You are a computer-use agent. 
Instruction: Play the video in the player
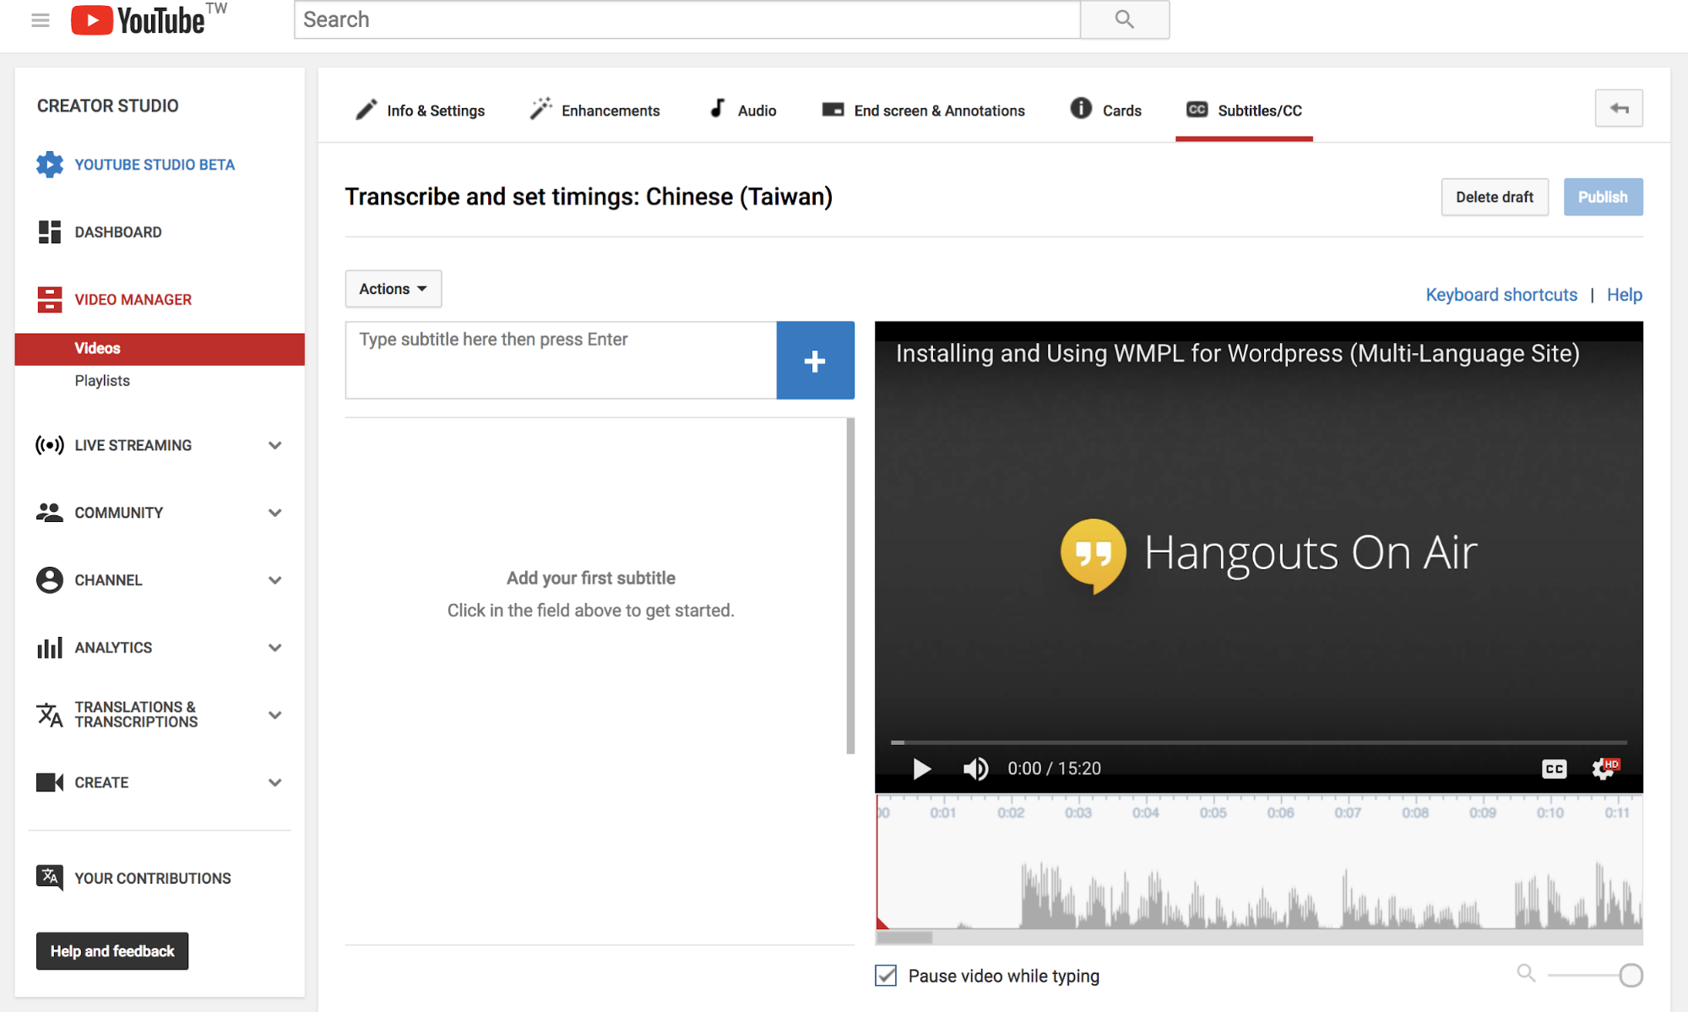coord(921,768)
